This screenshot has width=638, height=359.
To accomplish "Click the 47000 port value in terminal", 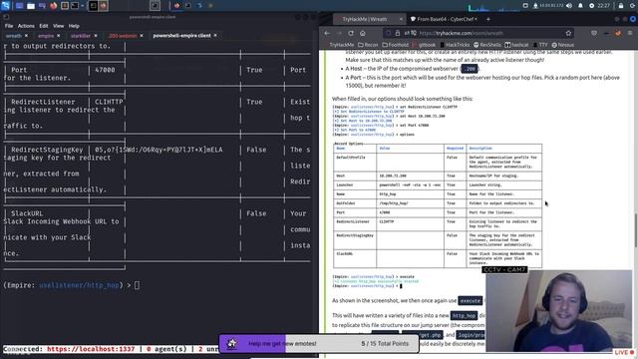I will click(105, 70).
